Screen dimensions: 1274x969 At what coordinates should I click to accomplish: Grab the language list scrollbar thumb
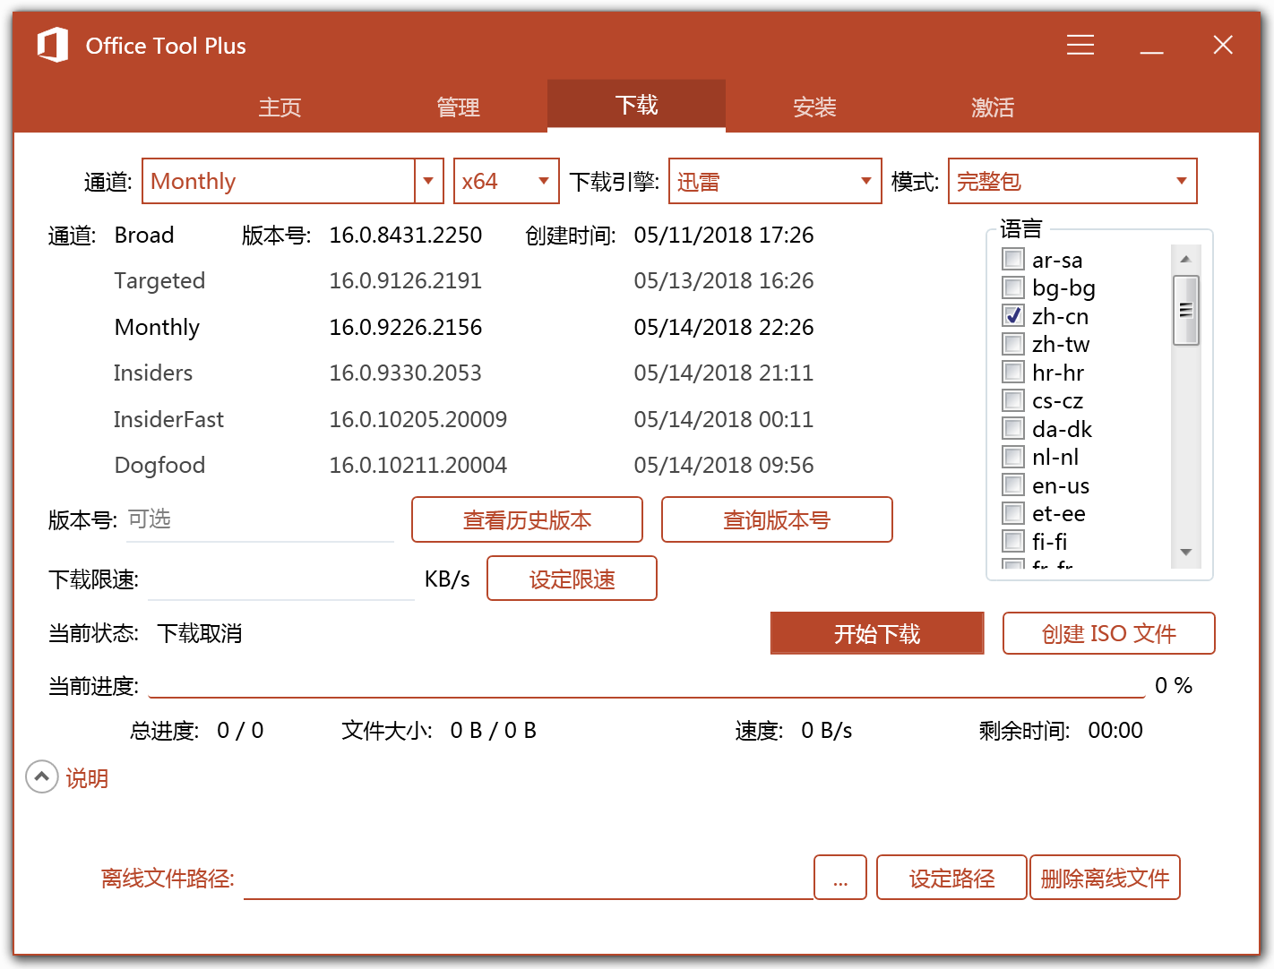pos(1185,310)
